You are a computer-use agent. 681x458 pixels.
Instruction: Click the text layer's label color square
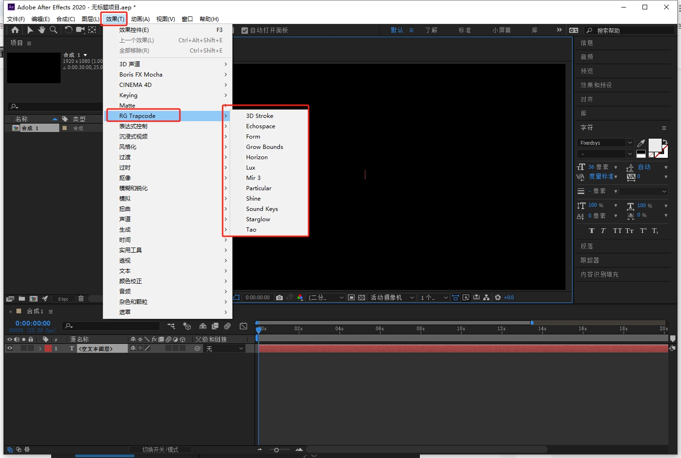(48, 349)
